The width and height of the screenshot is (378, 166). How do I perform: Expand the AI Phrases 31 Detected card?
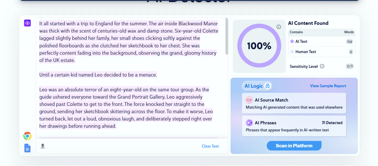[294, 126]
